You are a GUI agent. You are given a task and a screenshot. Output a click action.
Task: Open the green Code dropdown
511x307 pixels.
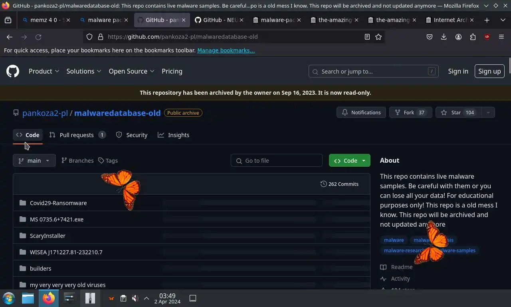click(350, 160)
